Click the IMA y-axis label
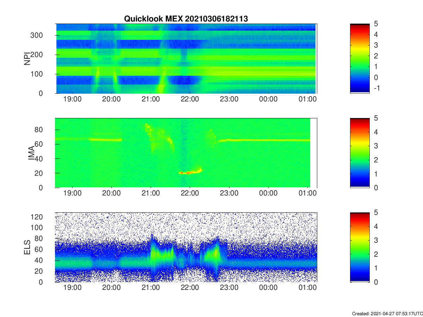The height and width of the screenshot is (317, 423). pos(31,153)
